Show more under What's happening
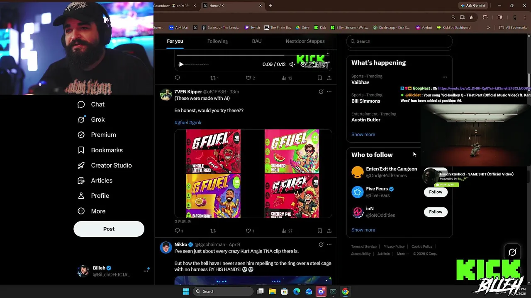This screenshot has width=531, height=298. (363, 135)
